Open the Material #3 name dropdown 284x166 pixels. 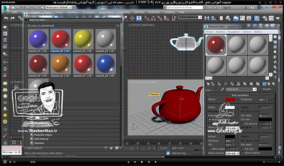(x=255, y=89)
